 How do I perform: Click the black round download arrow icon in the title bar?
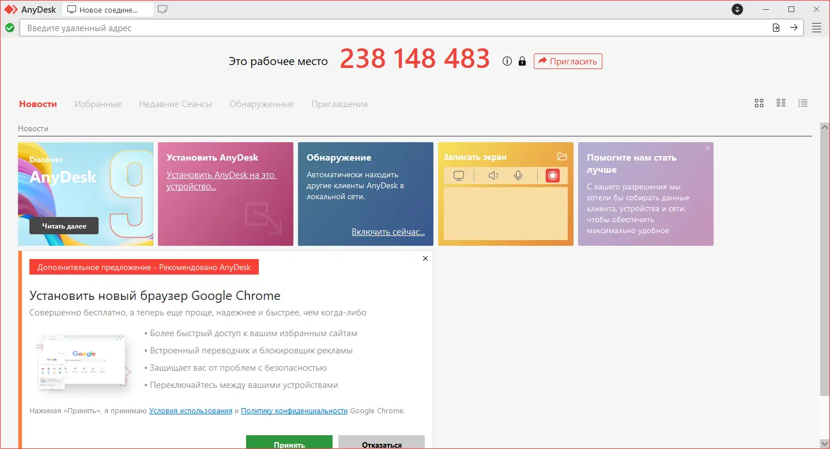[737, 9]
